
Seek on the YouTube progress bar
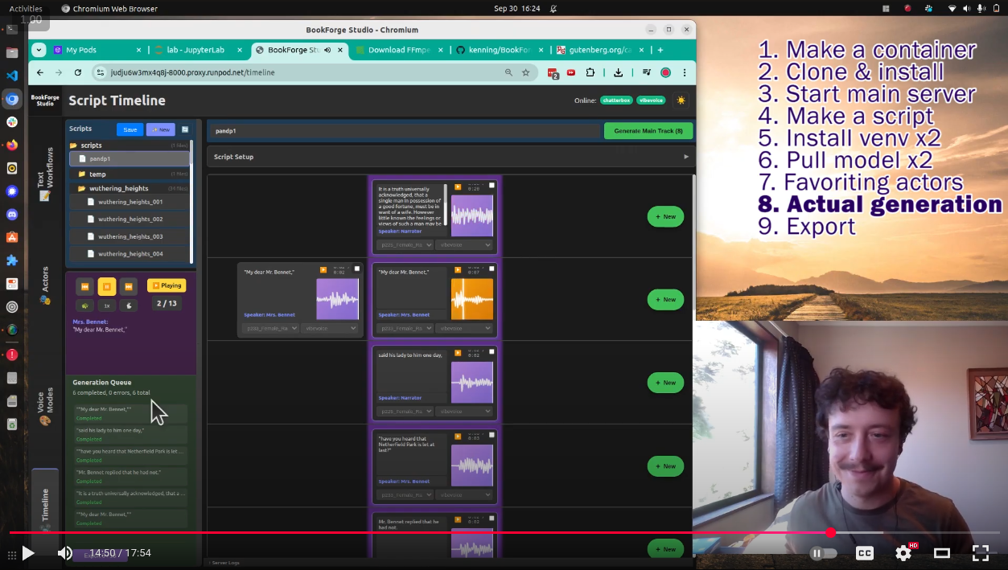click(x=504, y=532)
